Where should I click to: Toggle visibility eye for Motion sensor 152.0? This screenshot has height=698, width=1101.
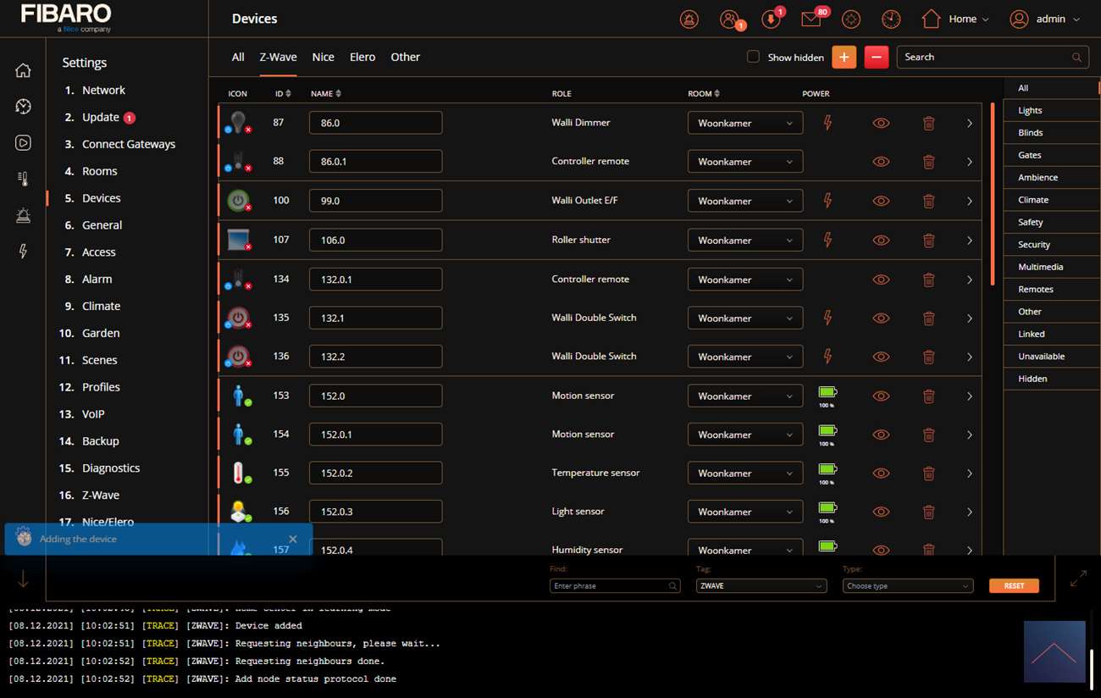click(x=881, y=396)
